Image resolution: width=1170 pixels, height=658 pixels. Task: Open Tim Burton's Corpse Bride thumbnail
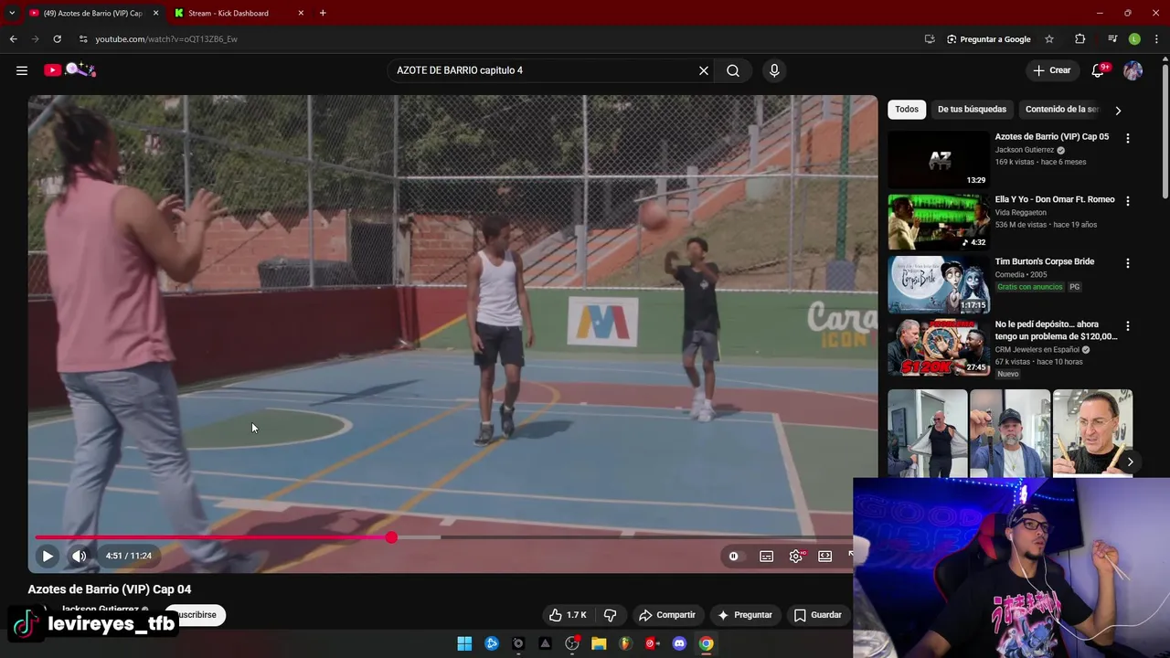(939, 284)
